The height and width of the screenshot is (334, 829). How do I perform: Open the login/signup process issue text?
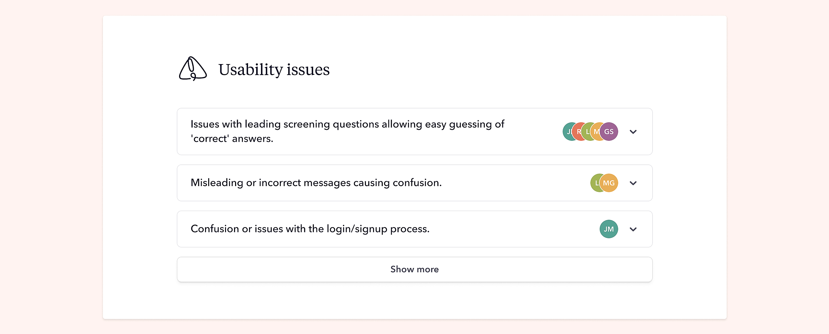310,229
